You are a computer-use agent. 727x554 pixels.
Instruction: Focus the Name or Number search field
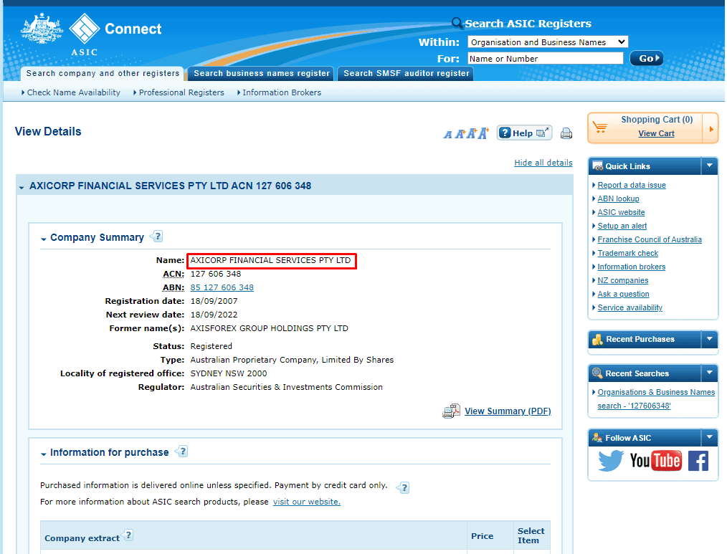pos(545,59)
